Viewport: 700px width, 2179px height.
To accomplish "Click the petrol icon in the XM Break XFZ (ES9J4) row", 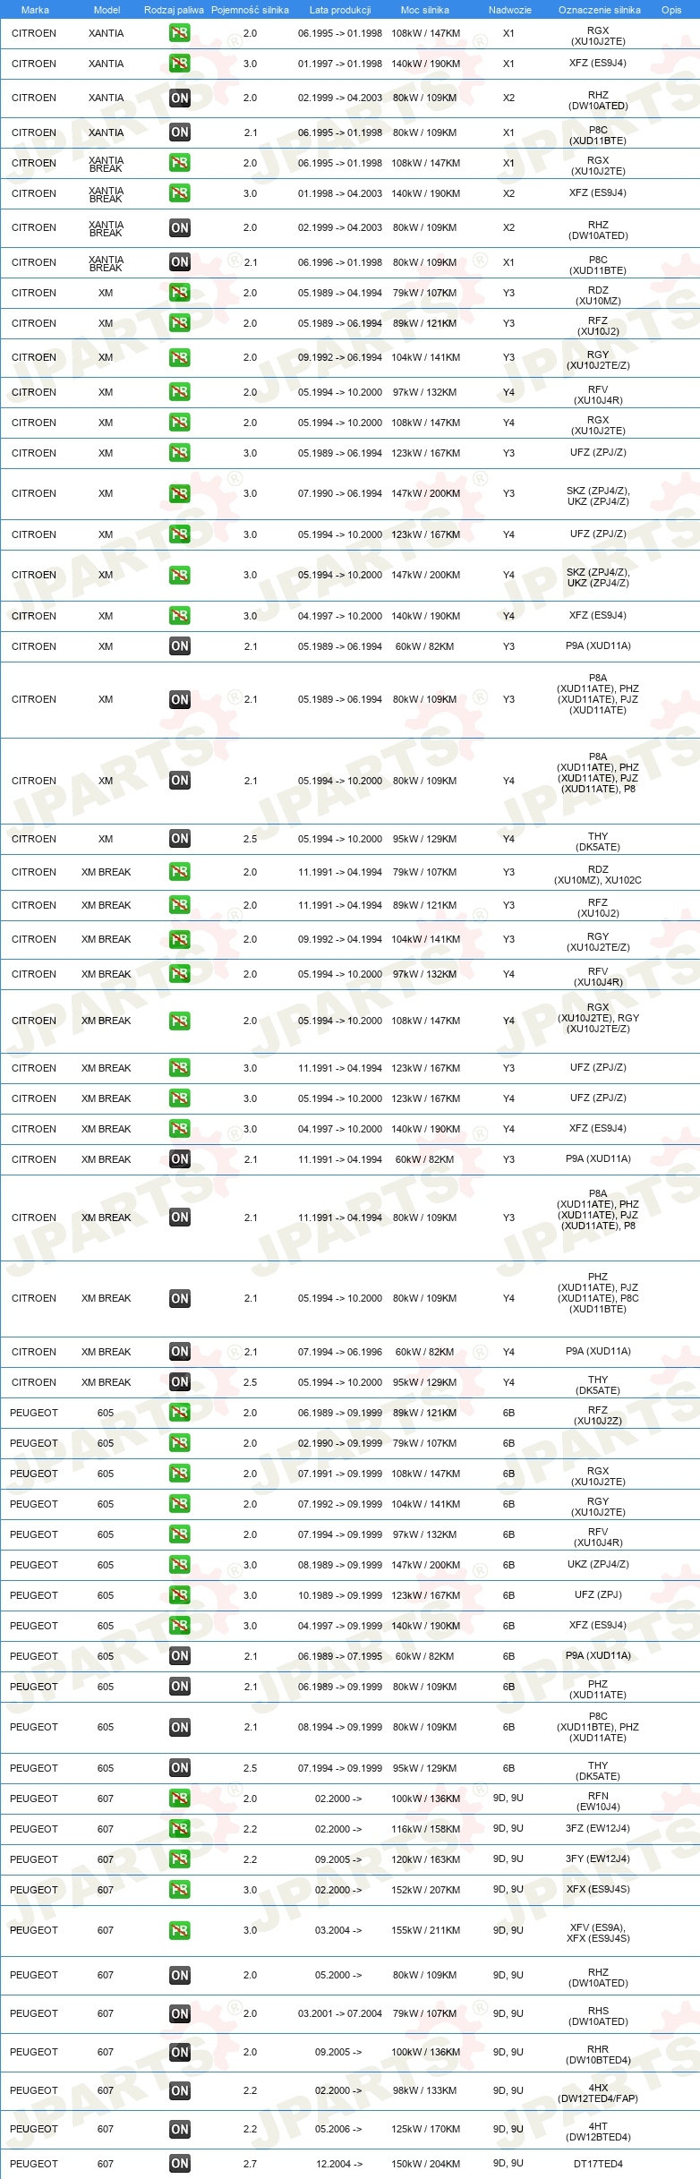I will tap(180, 1129).
